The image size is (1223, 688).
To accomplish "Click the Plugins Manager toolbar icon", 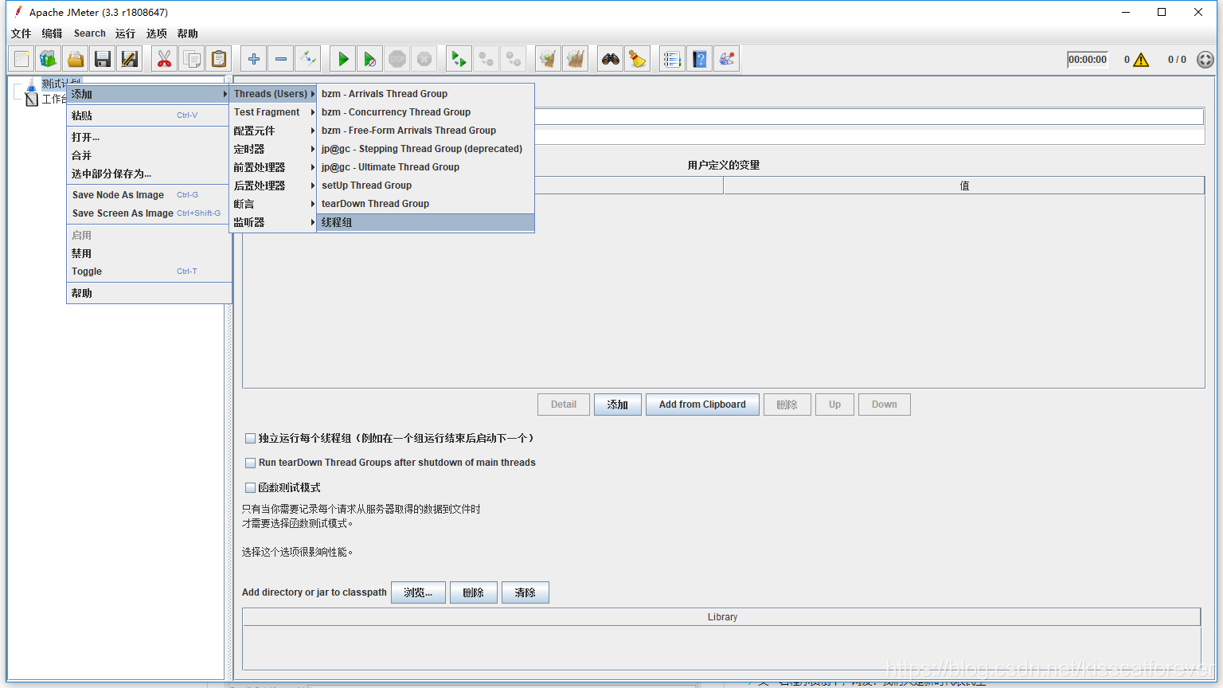I will pos(727,59).
